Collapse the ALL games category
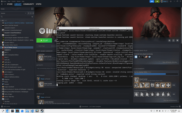The image size is (182, 113). pos(3,20)
